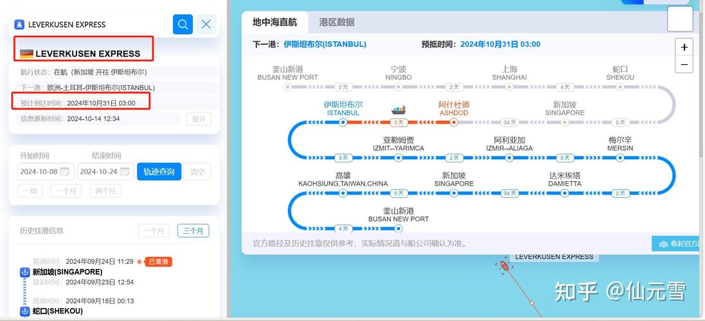Select the SHEKOU port node
Screen dimensions: 705x321
(x=620, y=87)
